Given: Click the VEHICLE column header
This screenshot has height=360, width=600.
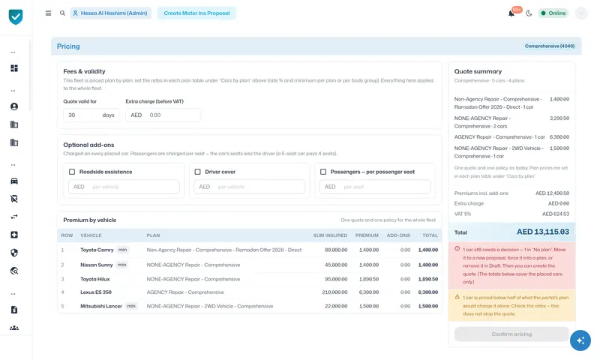Looking at the screenshot, I should tap(91, 235).
